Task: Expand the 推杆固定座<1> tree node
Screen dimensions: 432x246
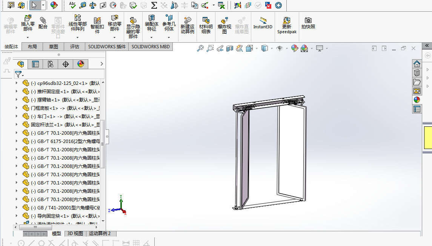Action: (17, 91)
